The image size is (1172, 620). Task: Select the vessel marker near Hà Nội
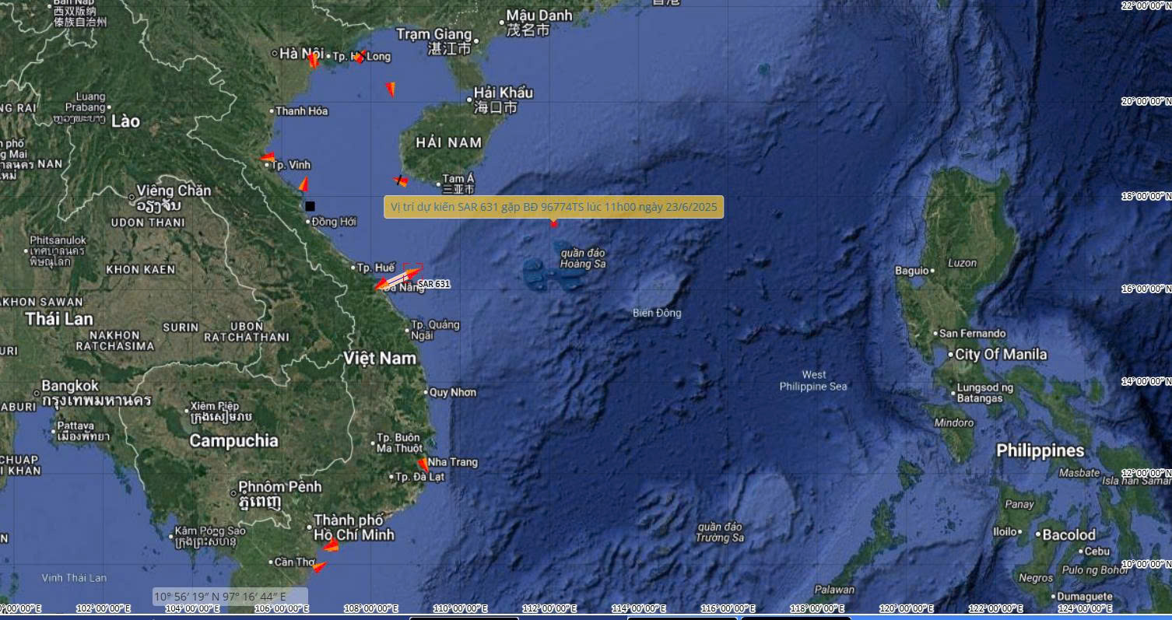[x=313, y=60]
